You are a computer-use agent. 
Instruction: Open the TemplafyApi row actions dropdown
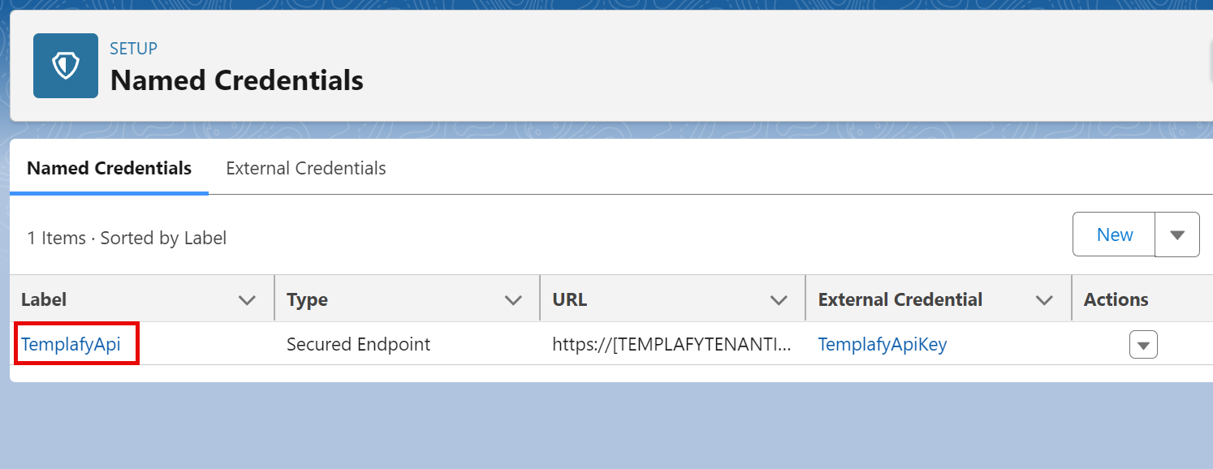1143,345
